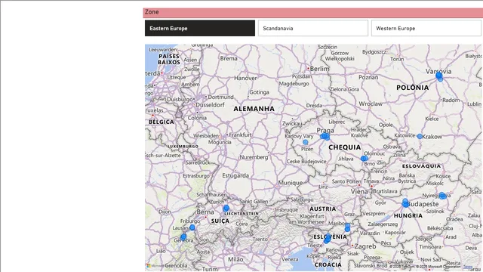Click the Bratislava city label
This screenshot has width=483, height=272.
(x=385, y=191)
